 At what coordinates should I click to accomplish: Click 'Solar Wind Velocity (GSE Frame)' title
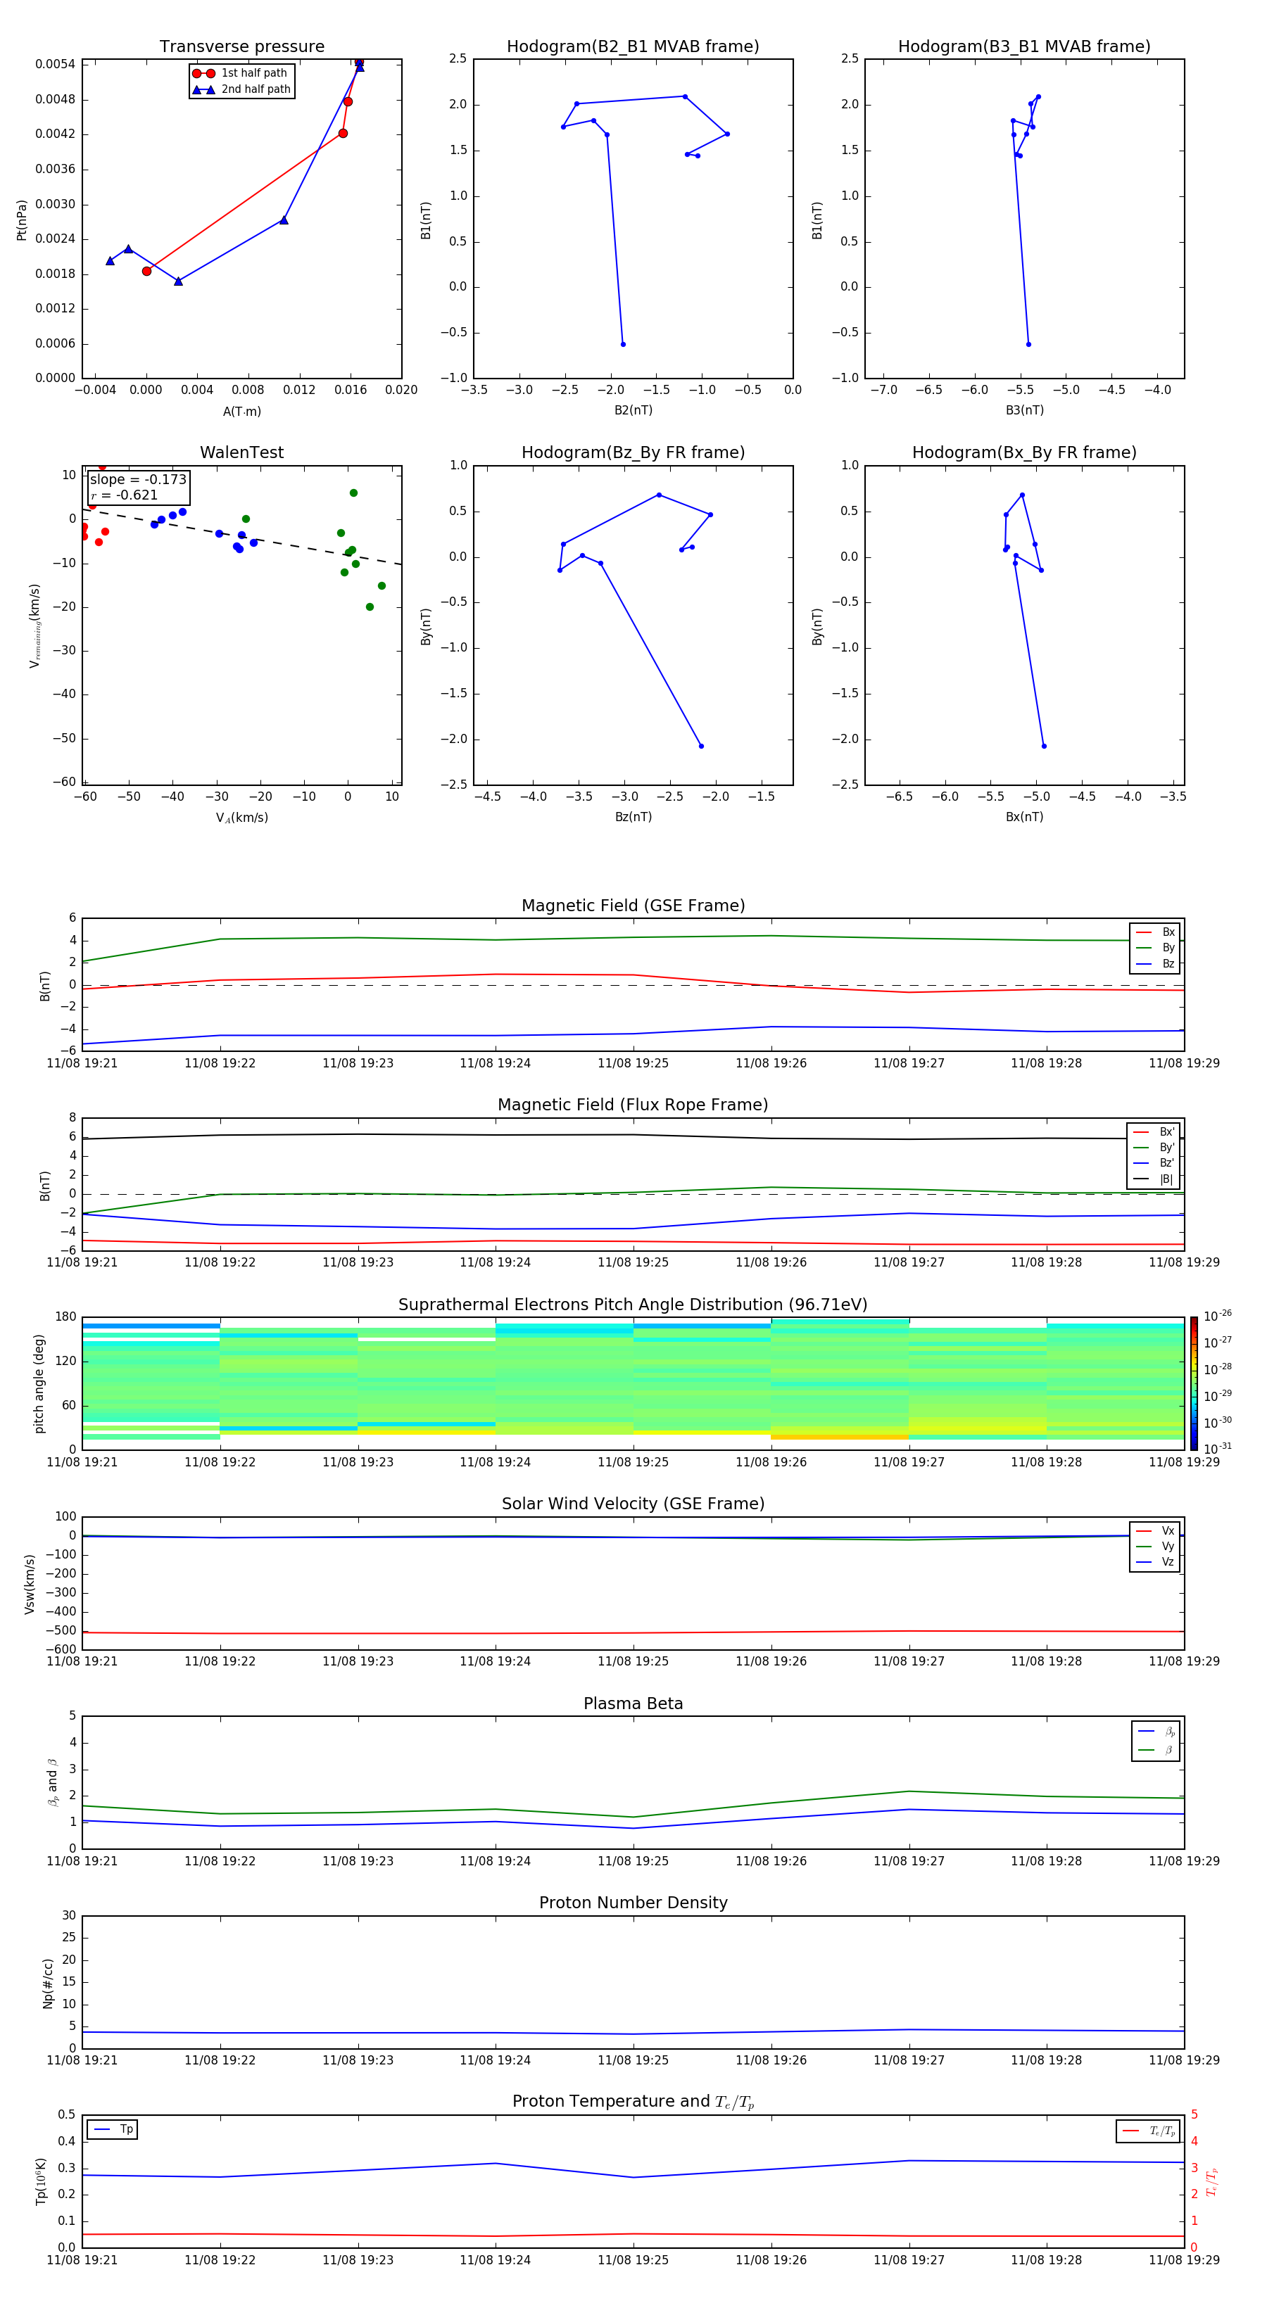pos(633,1504)
